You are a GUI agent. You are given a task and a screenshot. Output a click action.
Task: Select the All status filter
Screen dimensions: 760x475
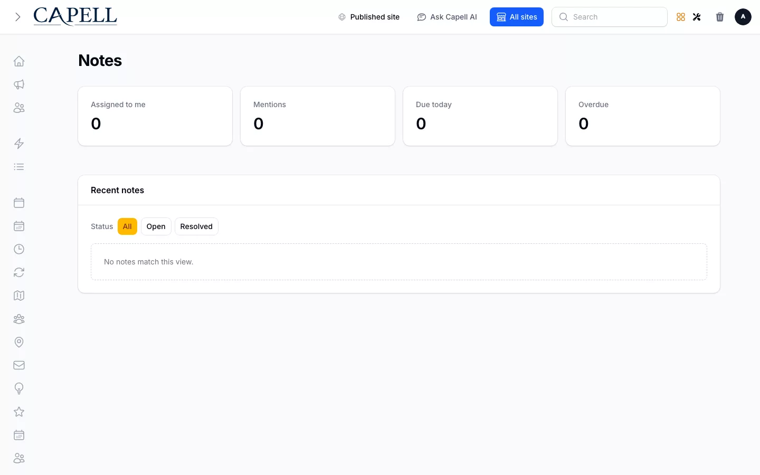pyautogui.click(x=127, y=226)
